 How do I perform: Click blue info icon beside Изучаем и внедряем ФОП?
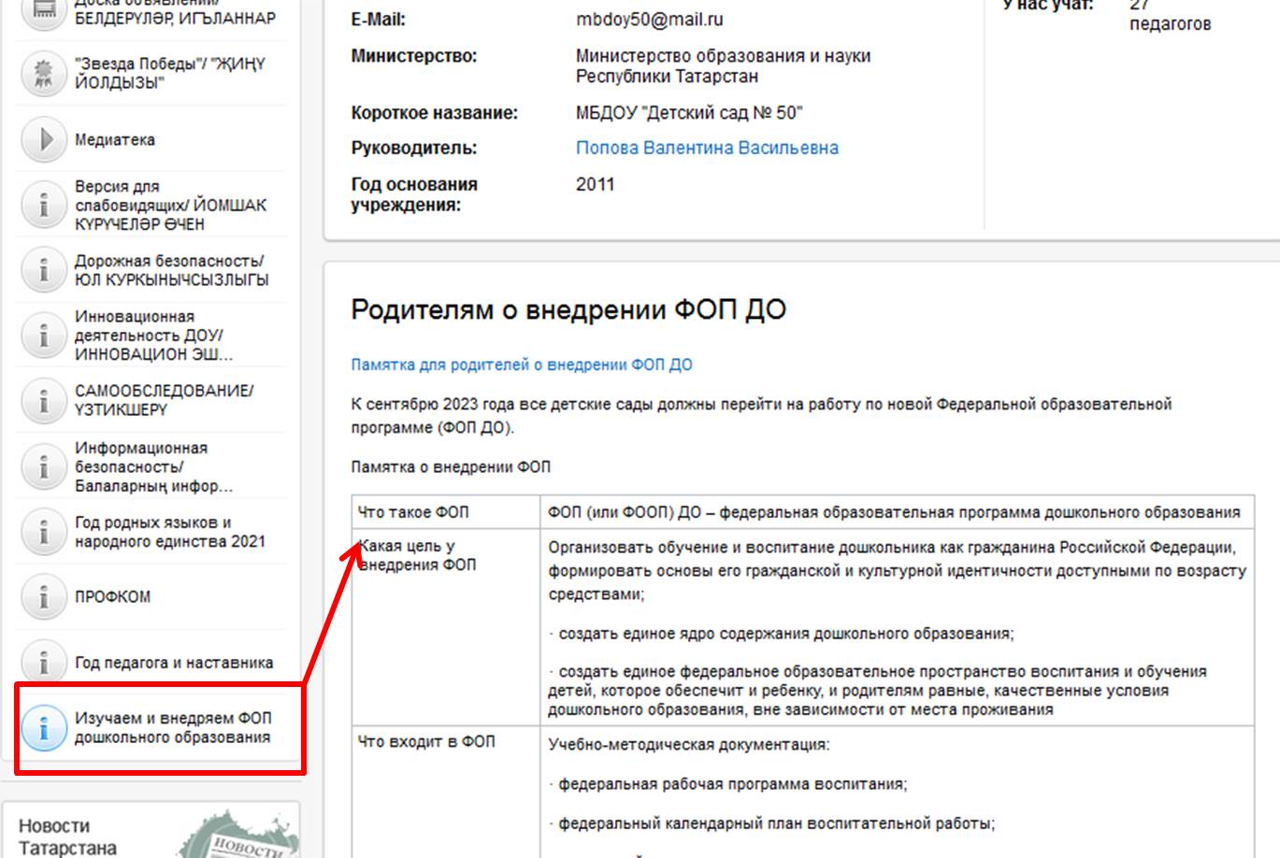coord(44,728)
